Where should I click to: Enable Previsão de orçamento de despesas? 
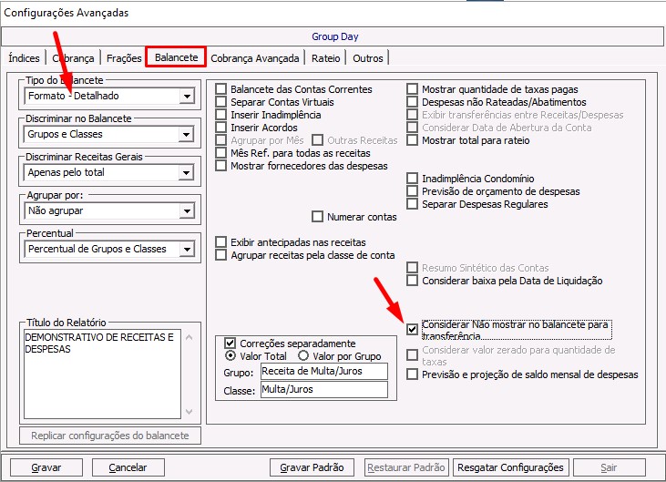412,191
